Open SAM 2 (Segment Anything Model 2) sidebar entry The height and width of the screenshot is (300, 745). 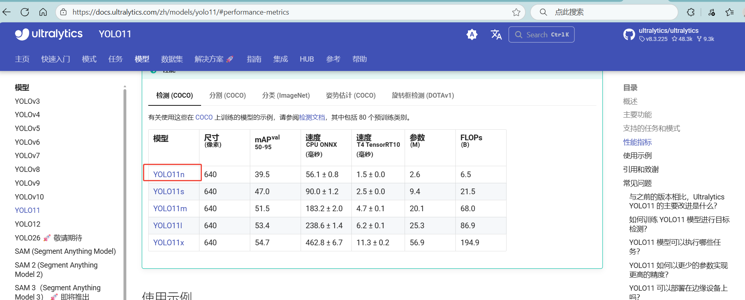point(56,270)
